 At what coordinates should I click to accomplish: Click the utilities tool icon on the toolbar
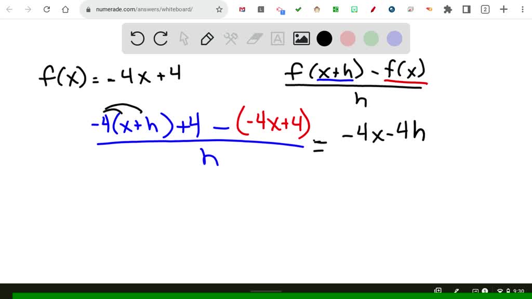231,38
